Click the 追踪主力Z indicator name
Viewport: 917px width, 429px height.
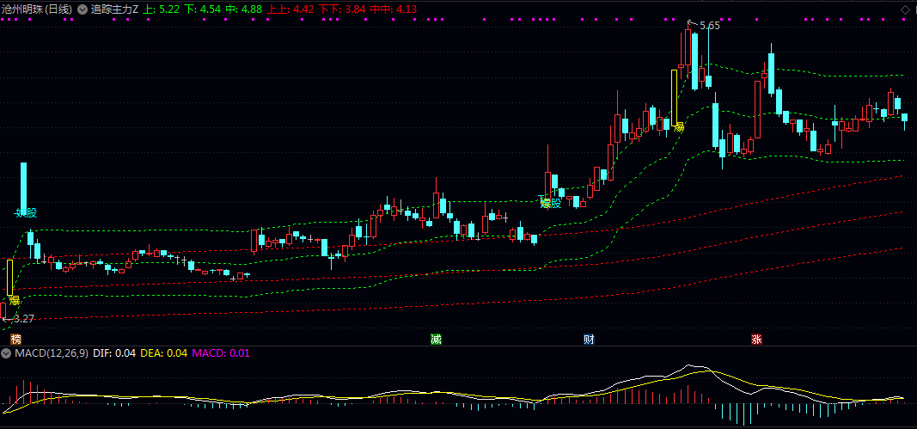coord(114,9)
